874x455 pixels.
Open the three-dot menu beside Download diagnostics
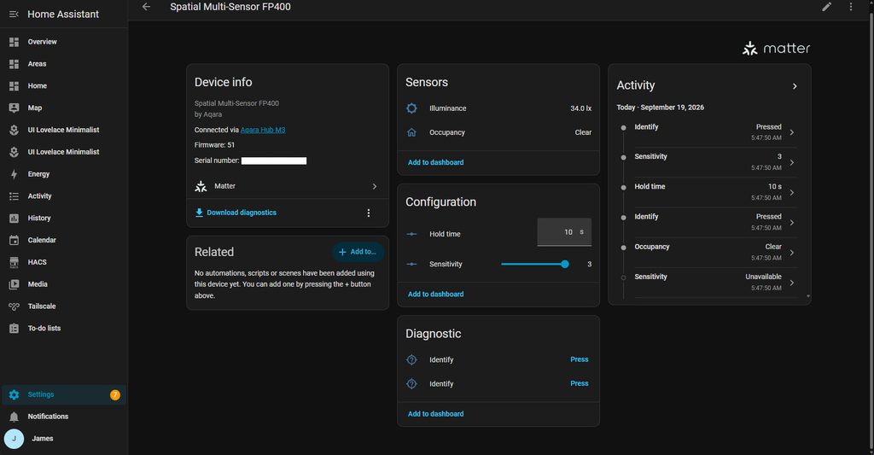(369, 213)
